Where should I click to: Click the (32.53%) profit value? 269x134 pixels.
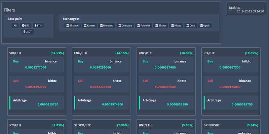pyautogui.click(x=57, y=53)
